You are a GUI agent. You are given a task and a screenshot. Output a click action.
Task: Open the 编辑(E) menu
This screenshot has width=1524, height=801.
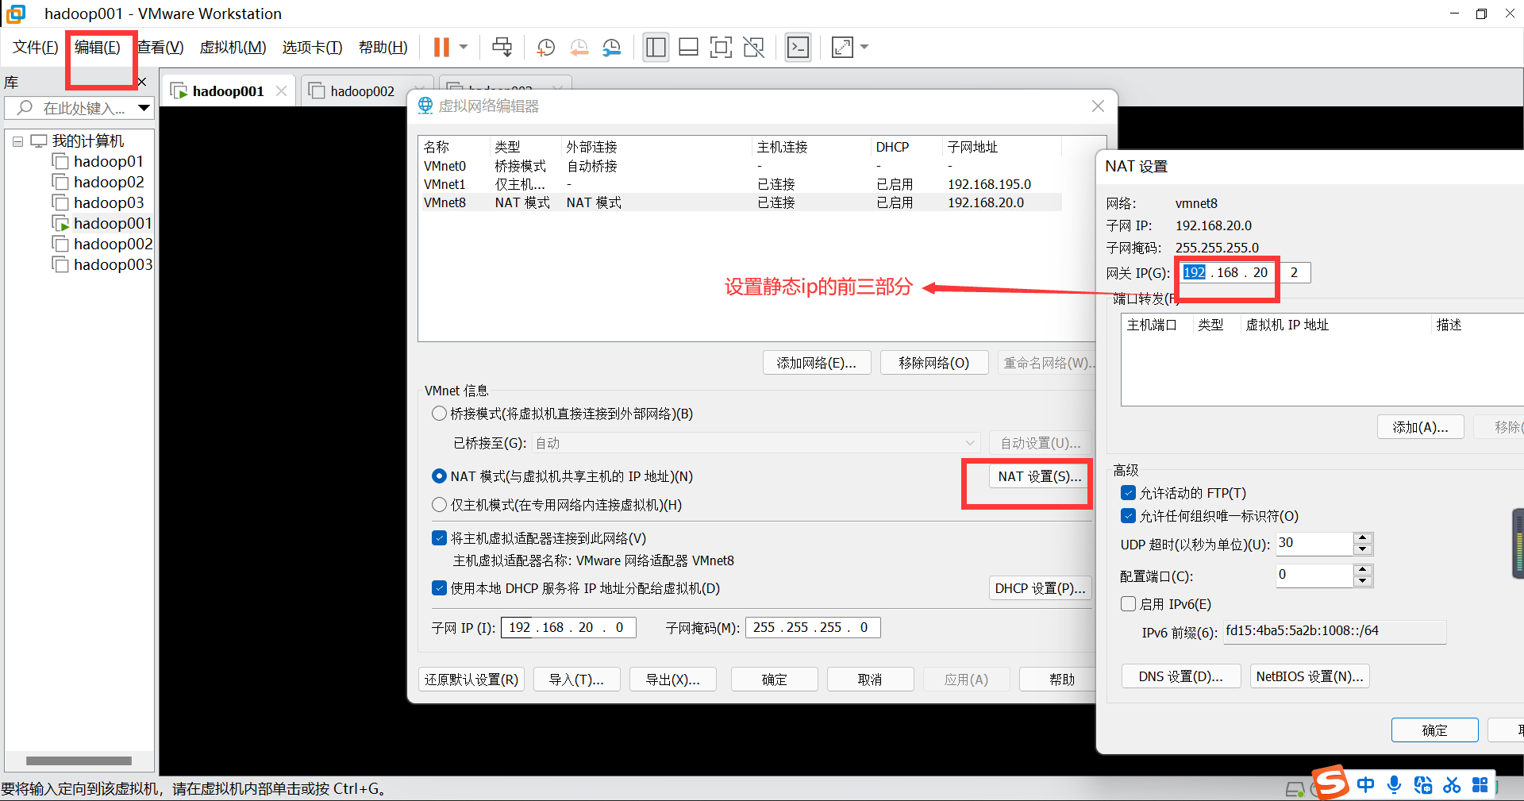point(98,48)
